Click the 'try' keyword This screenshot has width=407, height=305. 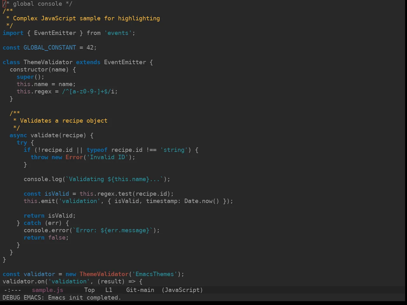[22, 143]
